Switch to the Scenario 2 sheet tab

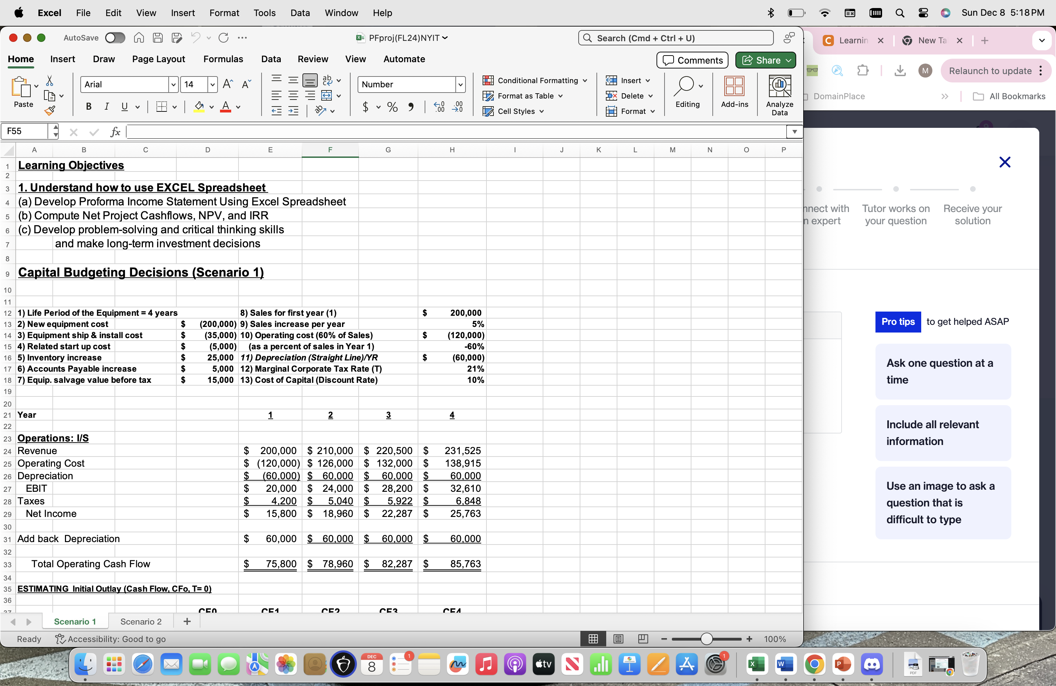tap(140, 621)
